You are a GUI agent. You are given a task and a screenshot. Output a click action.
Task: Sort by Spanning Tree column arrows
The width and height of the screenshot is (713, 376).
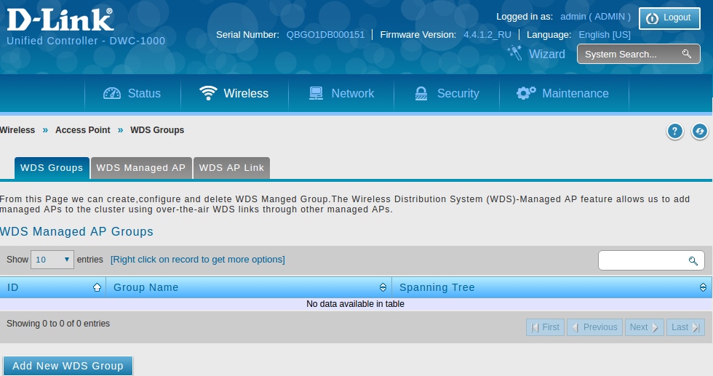(703, 287)
